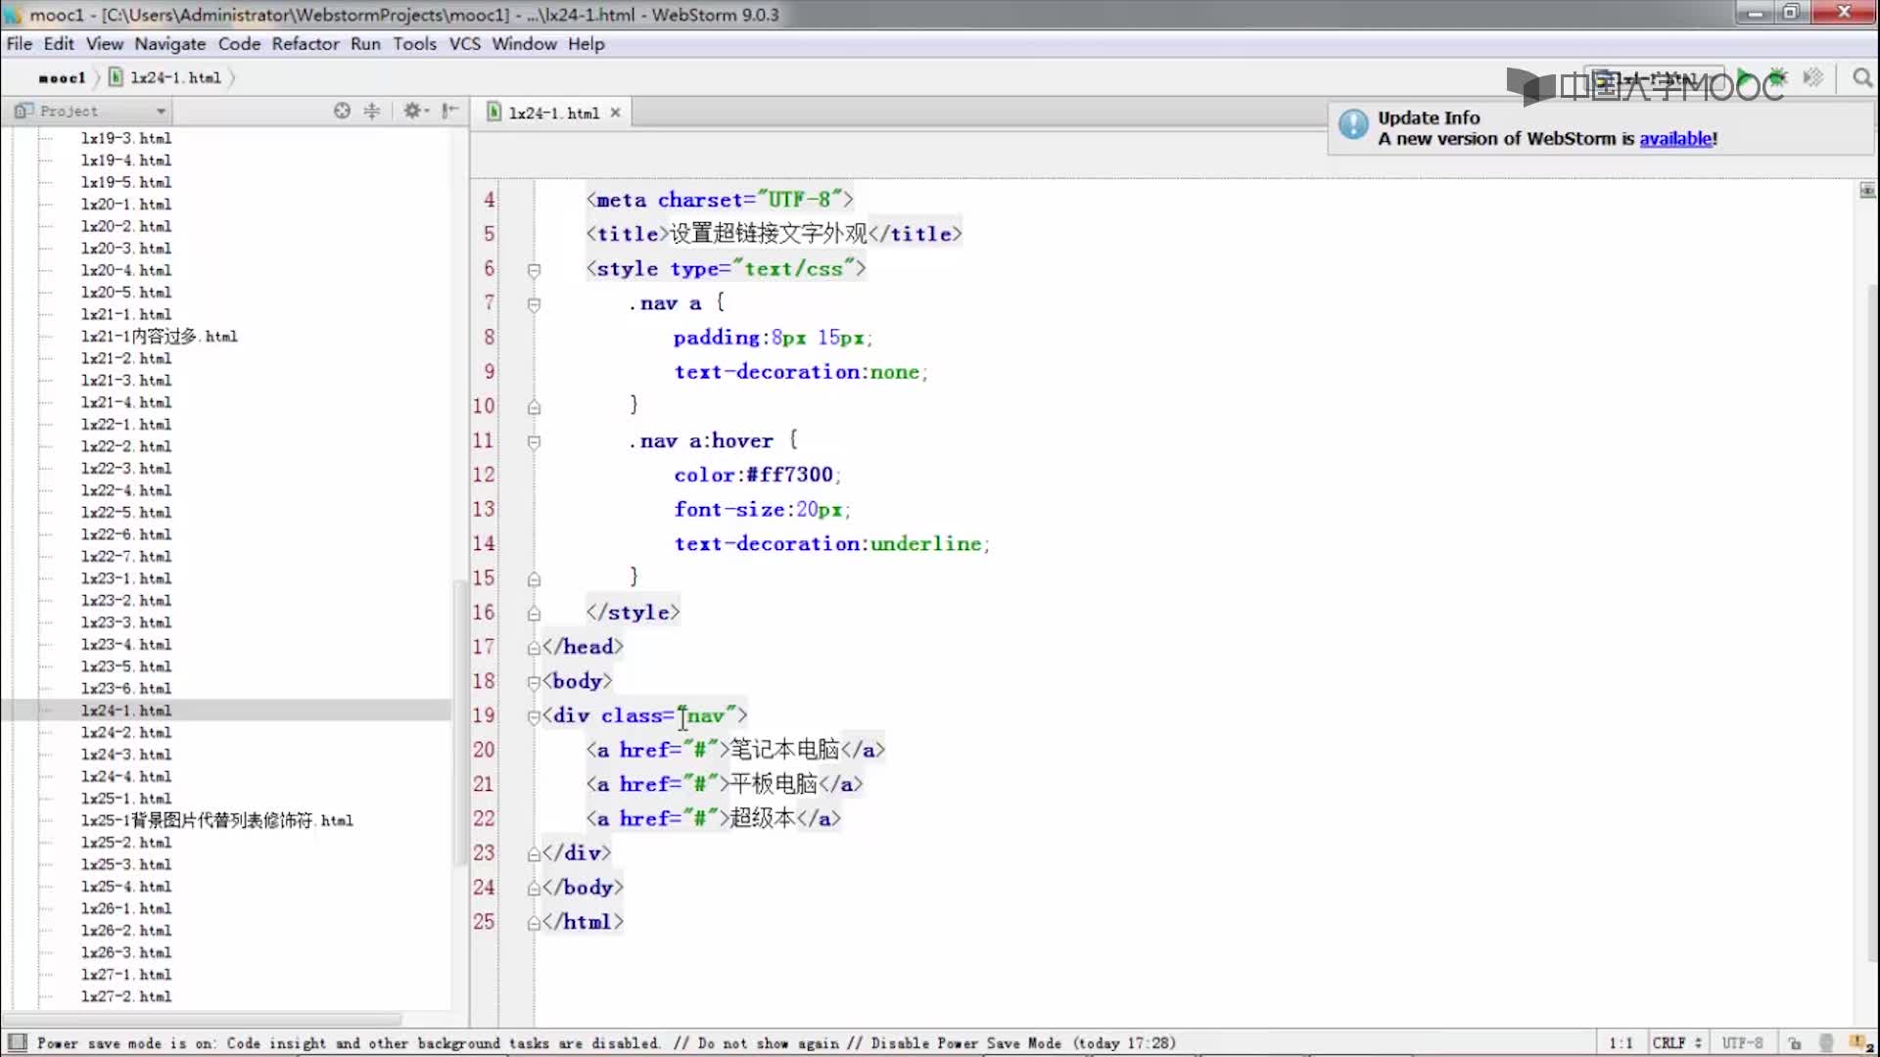Click the 'available' update link
Screen dimensions: 1880x1057
click(1675, 139)
